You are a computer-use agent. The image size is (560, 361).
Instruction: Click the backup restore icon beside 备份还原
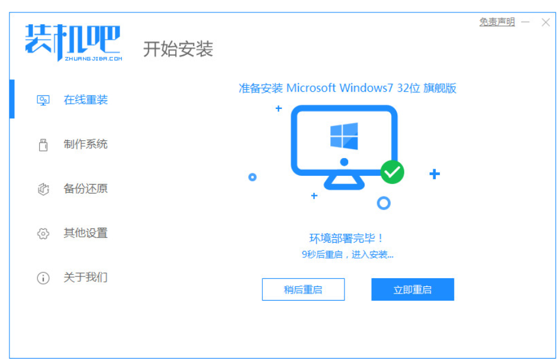click(43, 189)
